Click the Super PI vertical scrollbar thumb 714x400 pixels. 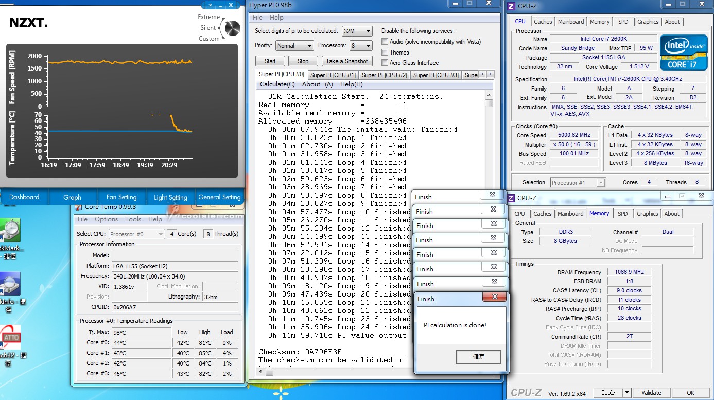489,103
